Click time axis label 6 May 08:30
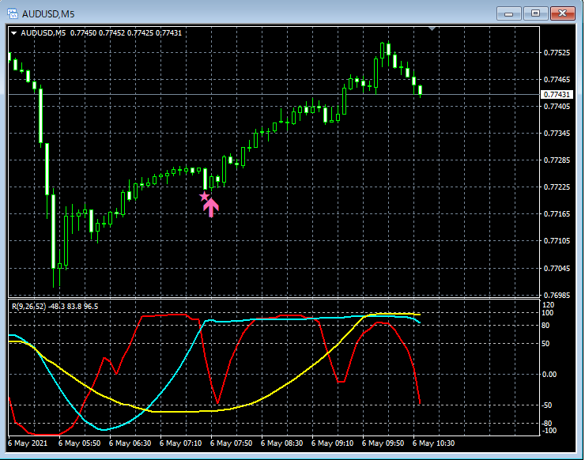 [x=281, y=443]
